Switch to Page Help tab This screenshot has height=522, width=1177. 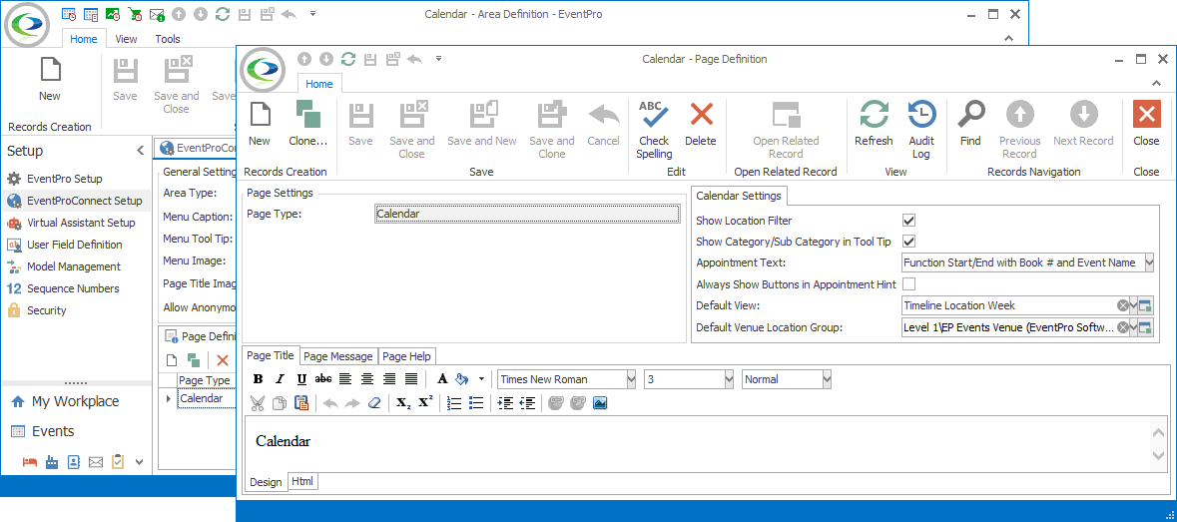tap(406, 356)
